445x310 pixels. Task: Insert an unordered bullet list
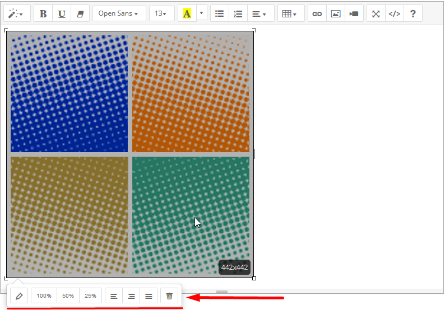coord(220,13)
